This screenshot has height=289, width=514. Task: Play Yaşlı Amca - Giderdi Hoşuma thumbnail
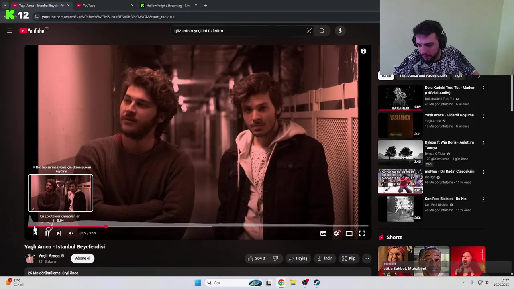pos(400,125)
